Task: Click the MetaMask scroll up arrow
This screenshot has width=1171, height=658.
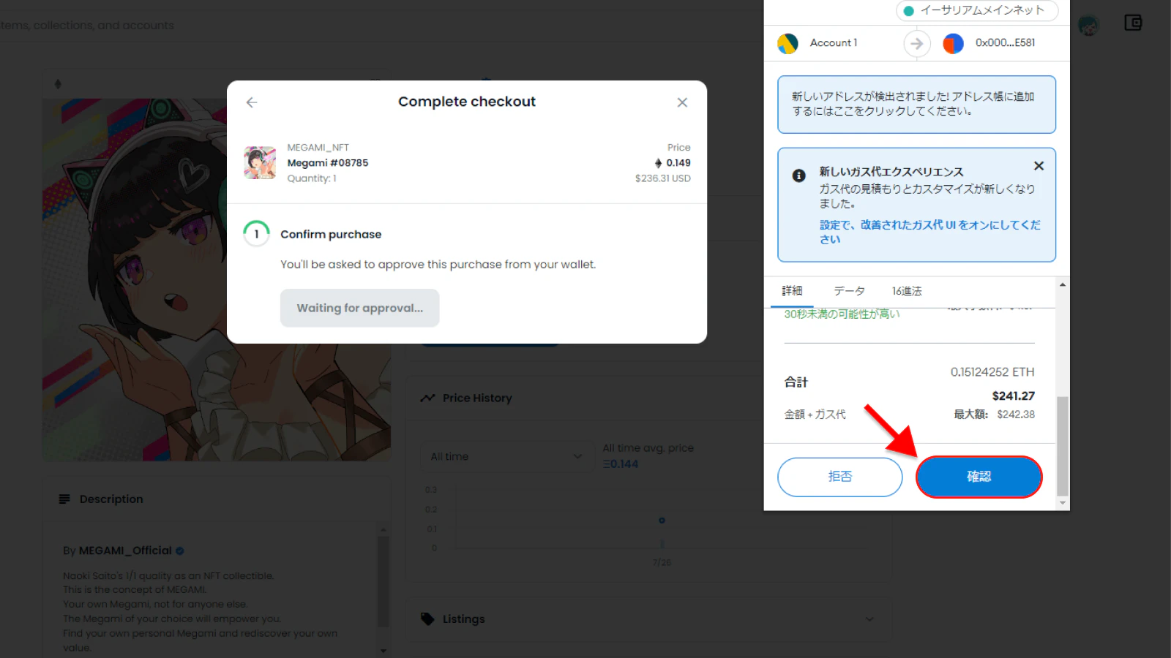Action: pyautogui.click(x=1063, y=284)
